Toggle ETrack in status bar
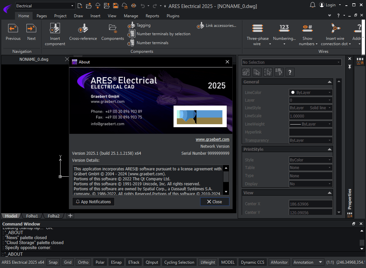 point(134,262)
